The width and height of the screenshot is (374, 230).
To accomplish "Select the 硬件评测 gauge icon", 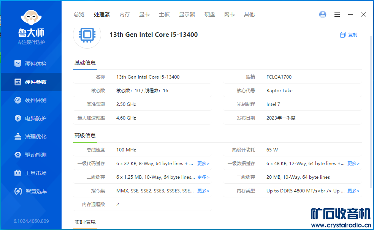I will pos(18,100).
